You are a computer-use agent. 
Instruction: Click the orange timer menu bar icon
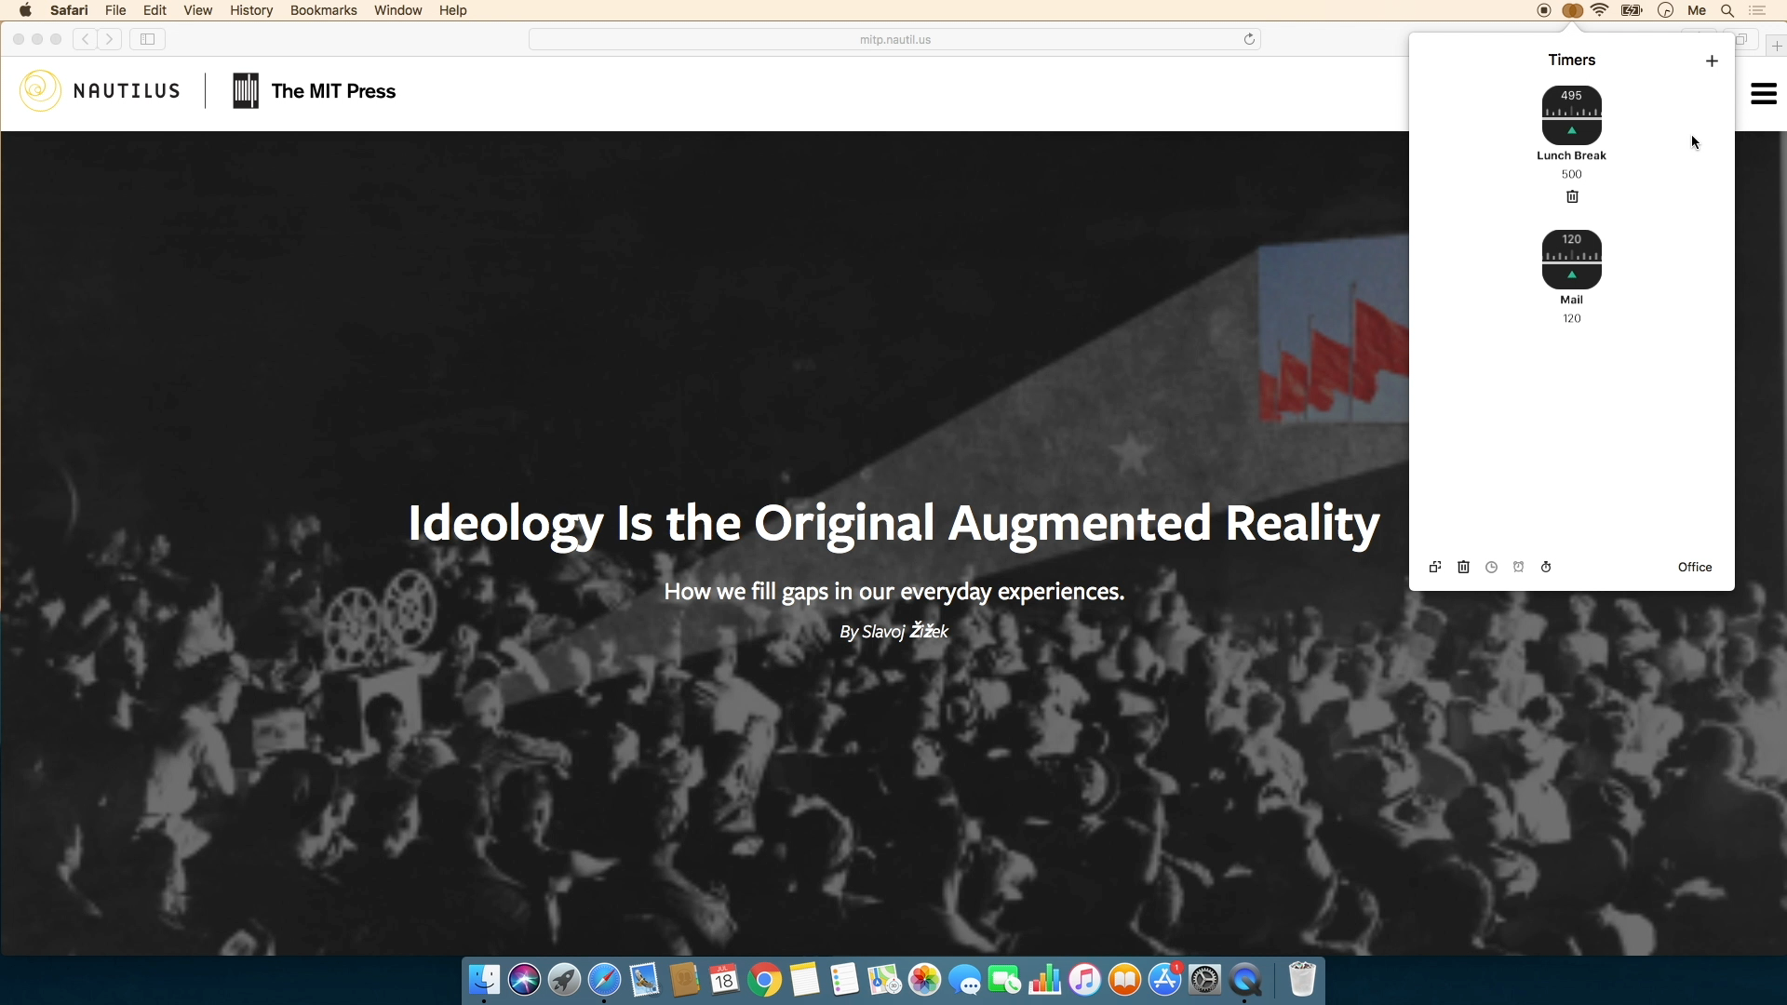point(1572,10)
